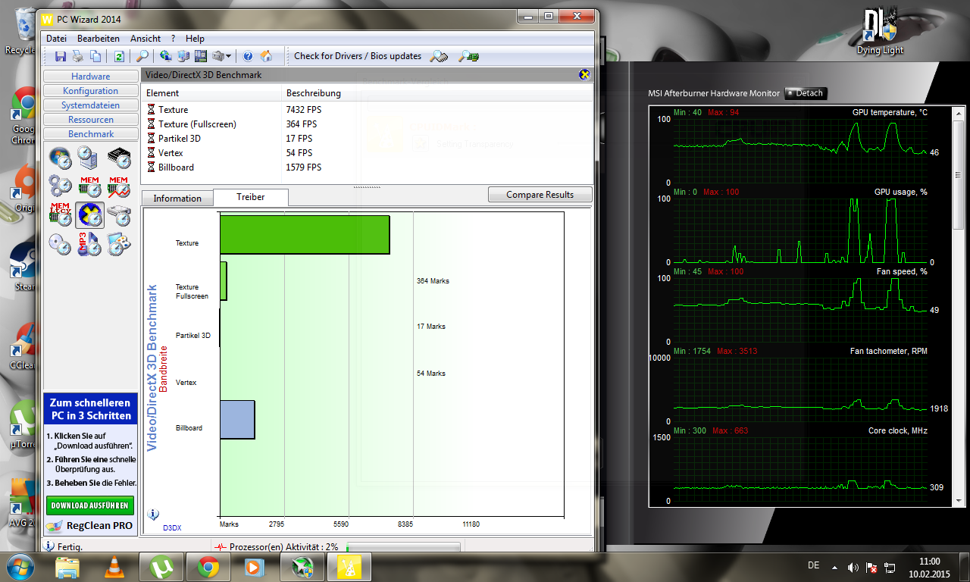Image resolution: width=970 pixels, height=582 pixels.
Task: Run the processor chip benchmark icon
Action: coord(119,158)
